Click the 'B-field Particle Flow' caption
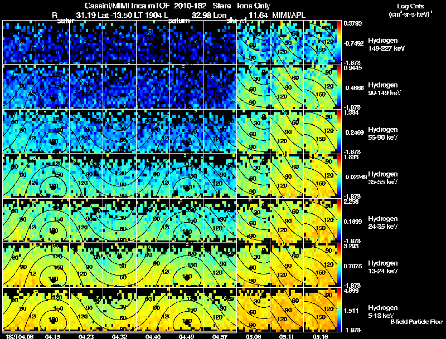The width and height of the screenshot is (446, 339). coord(416,322)
